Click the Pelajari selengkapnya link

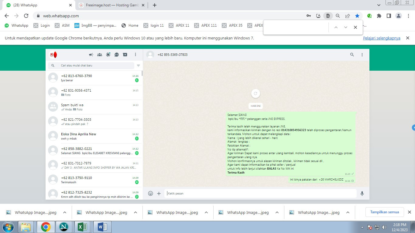382,38
